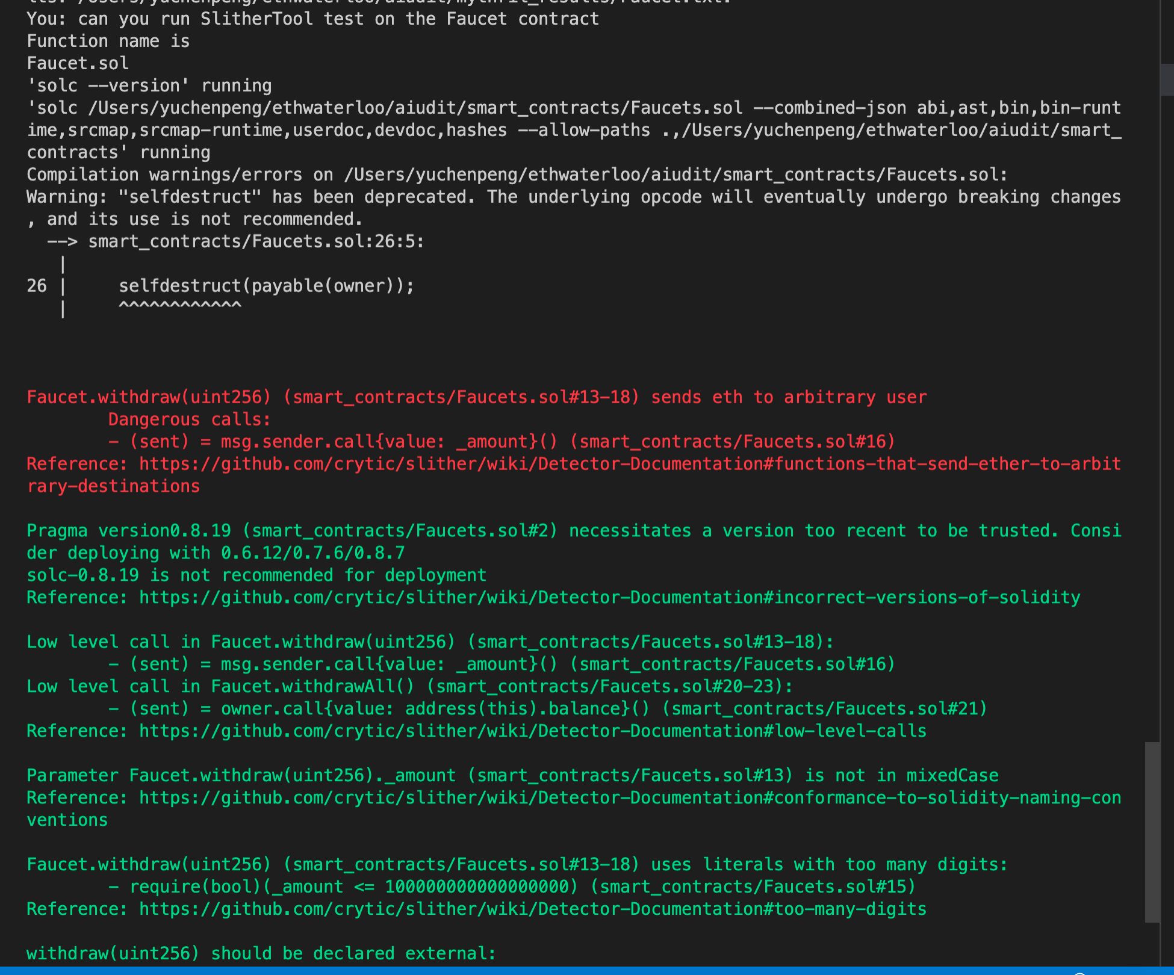Image resolution: width=1174 pixels, height=975 pixels.
Task: Click 'Low level call in Faucet.withdraw(uint256)' line
Action: pyautogui.click(x=430, y=642)
